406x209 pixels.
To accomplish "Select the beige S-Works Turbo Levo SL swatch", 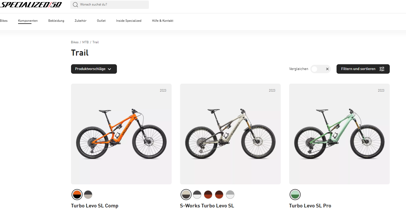I will click(x=186, y=195).
